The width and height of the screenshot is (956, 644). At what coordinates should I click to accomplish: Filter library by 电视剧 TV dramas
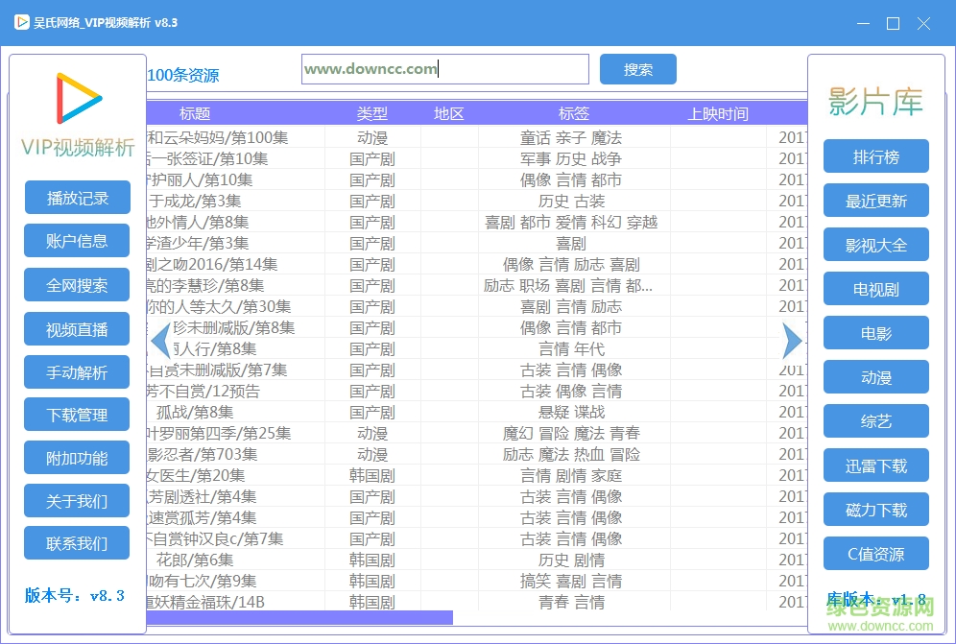pyautogui.click(x=875, y=289)
